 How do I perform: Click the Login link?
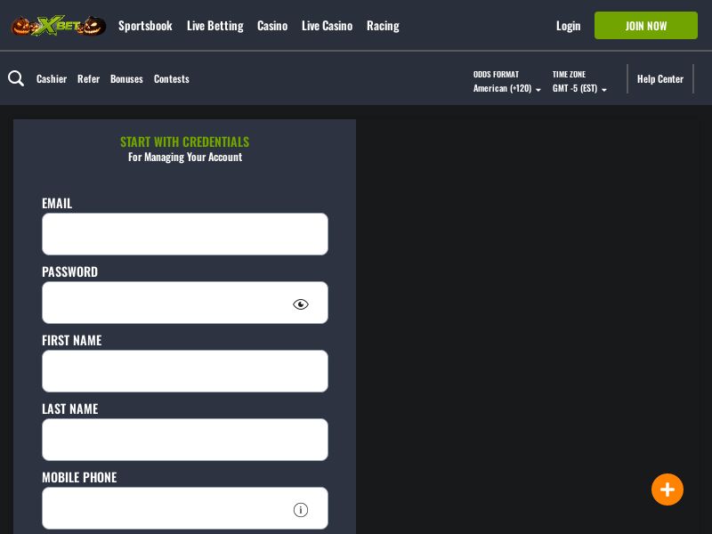pos(569,26)
